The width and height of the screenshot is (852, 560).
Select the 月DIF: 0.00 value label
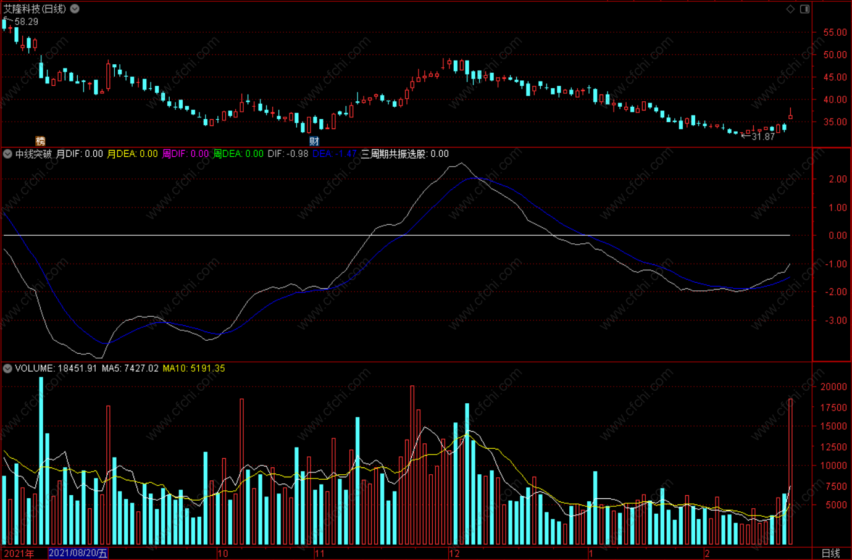pyautogui.click(x=80, y=154)
